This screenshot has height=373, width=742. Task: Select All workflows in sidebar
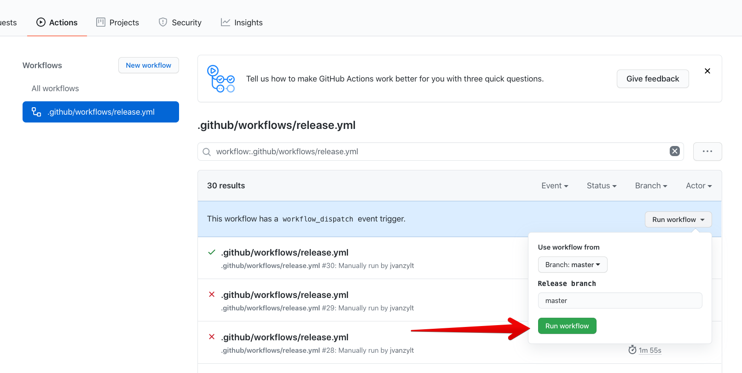tap(55, 88)
